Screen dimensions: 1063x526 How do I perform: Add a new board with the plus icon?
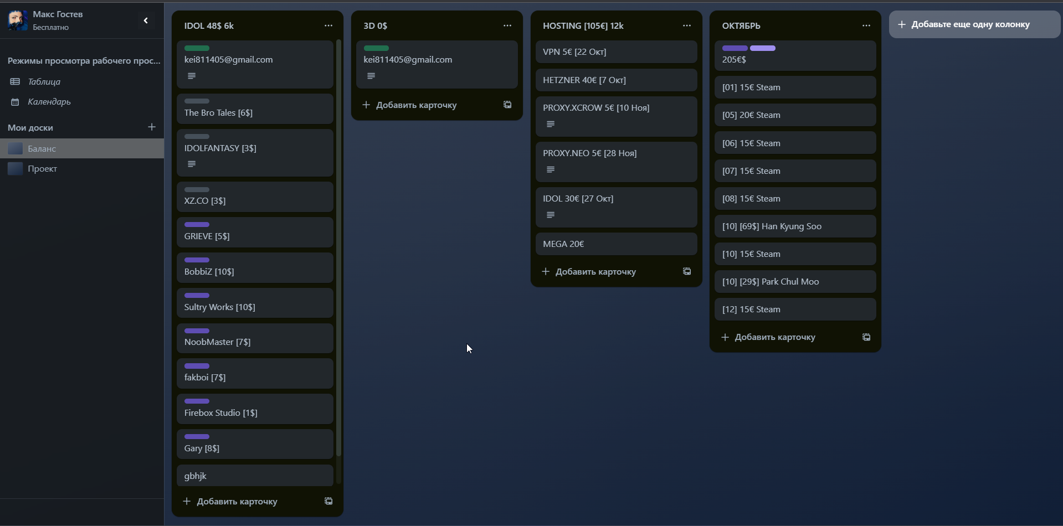[152, 127]
